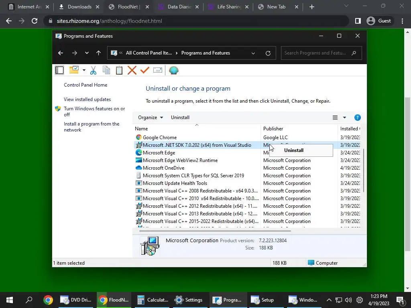Show hidden system tray icons chevron

pos(329,300)
